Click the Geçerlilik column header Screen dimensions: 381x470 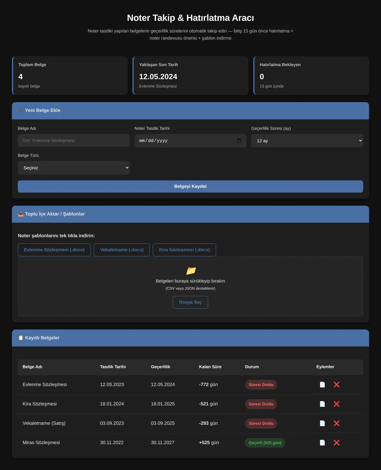click(161, 367)
